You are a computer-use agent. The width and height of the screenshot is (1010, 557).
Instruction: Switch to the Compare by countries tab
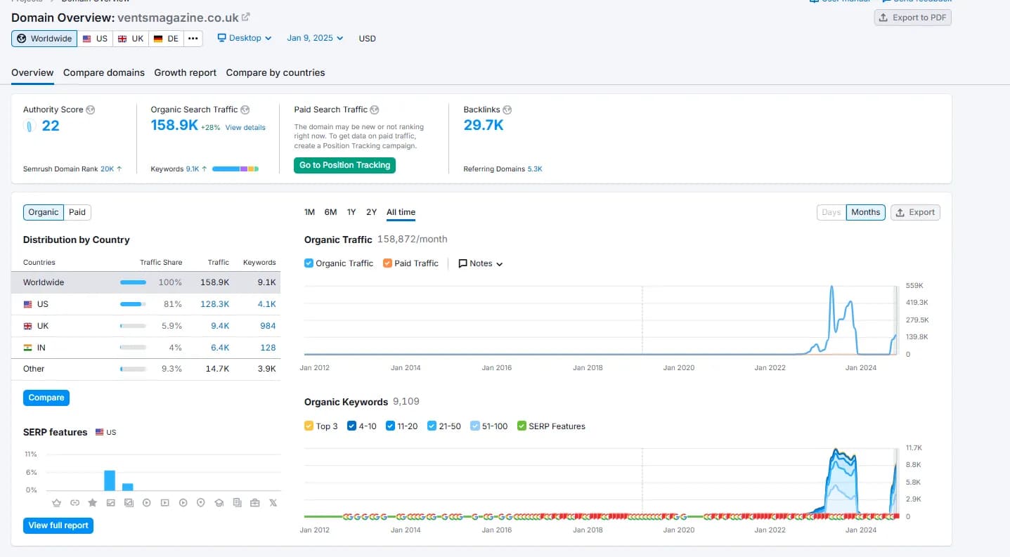tap(276, 72)
